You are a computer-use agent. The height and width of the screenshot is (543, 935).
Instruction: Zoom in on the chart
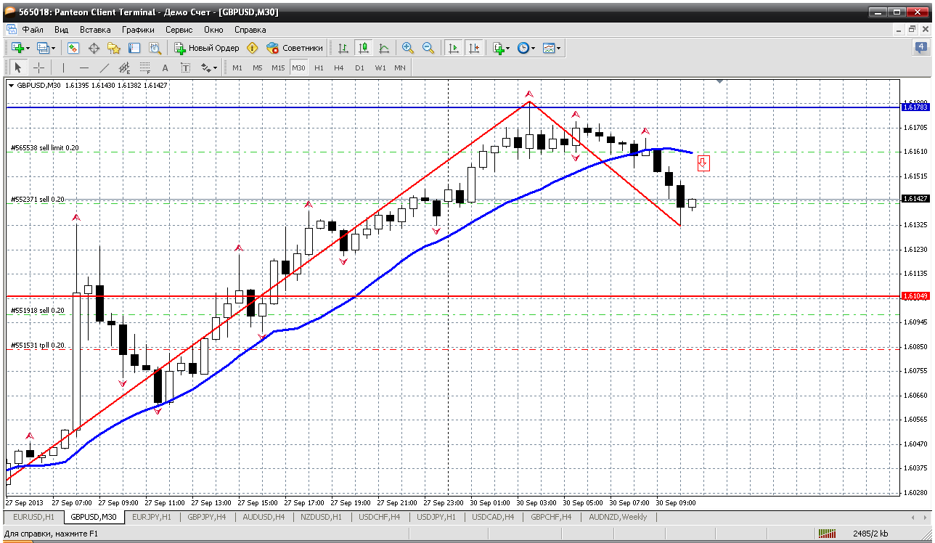pos(408,48)
